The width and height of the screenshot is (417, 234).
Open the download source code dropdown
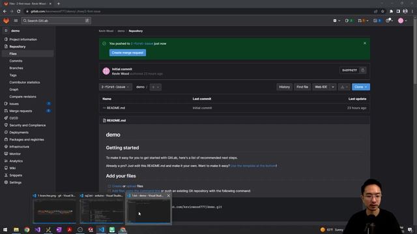pos(344,87)
